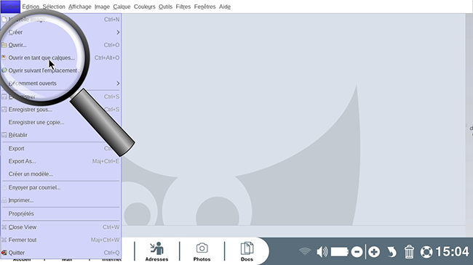Open the Docs launcher
Image resolution: width=473 pixels, height=265 pixels.
point(247,252)
